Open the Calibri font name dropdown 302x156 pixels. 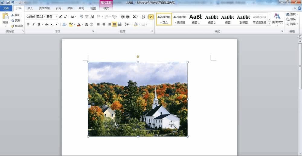coord(44,17)
